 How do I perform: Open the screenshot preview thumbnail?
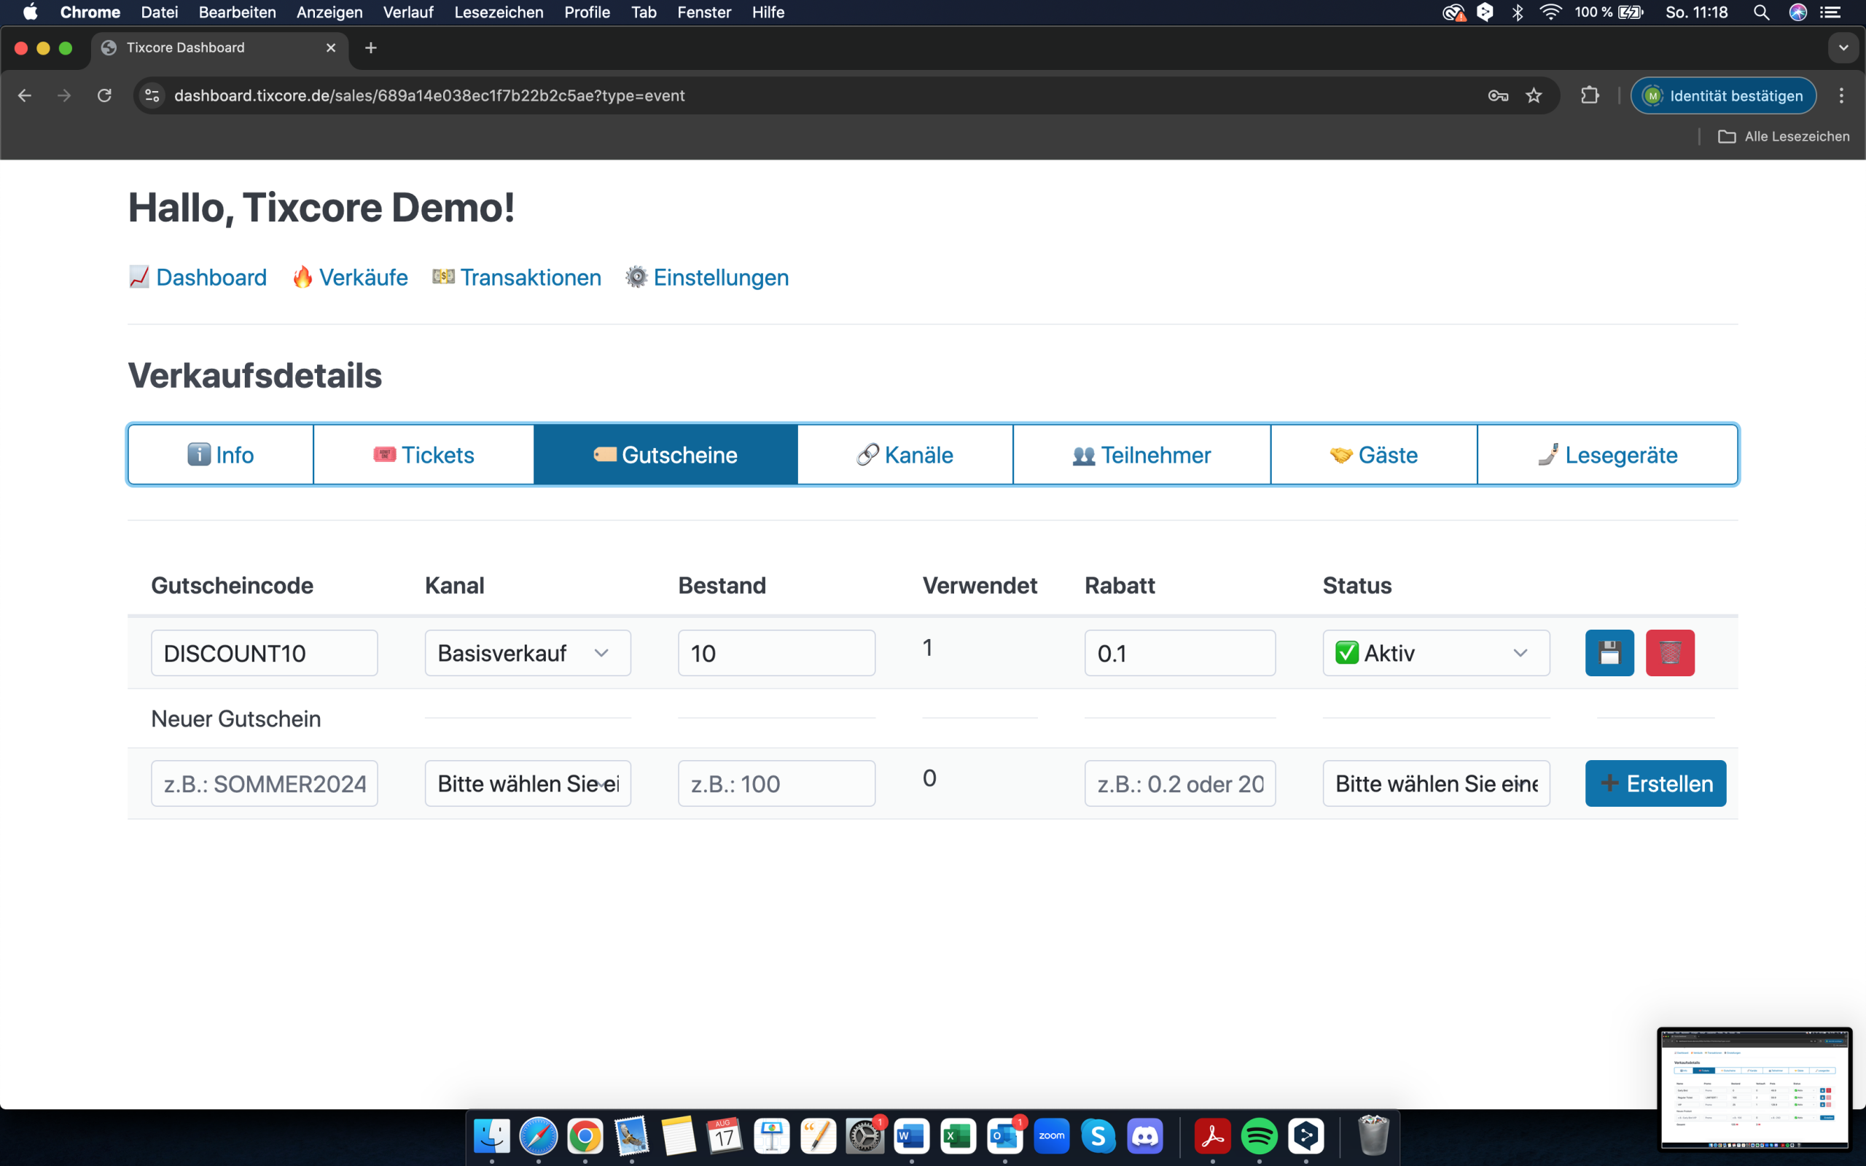1754,1088
